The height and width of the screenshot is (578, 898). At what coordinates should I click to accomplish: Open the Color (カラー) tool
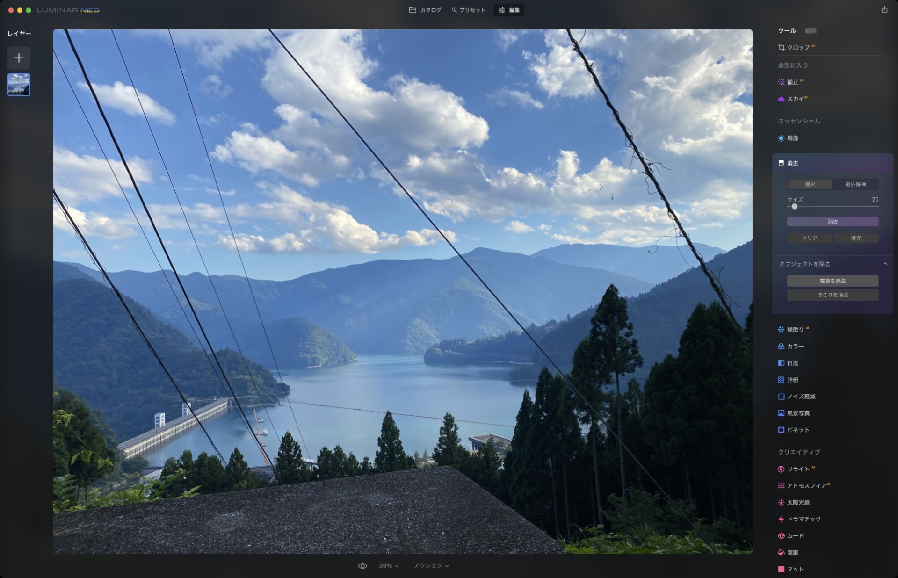[795, 347]
